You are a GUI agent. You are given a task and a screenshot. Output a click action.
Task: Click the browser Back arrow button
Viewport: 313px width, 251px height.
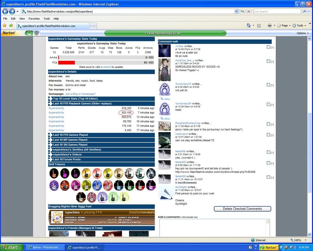(x=5, y=11)
